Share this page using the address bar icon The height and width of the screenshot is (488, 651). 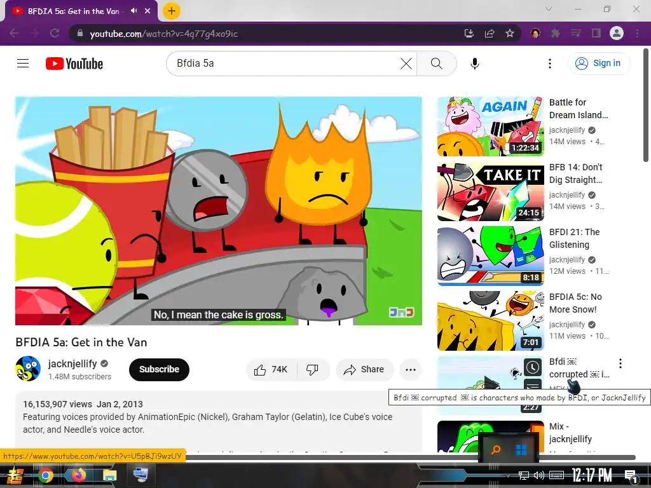pyautogui.click(x=490, y=34)
